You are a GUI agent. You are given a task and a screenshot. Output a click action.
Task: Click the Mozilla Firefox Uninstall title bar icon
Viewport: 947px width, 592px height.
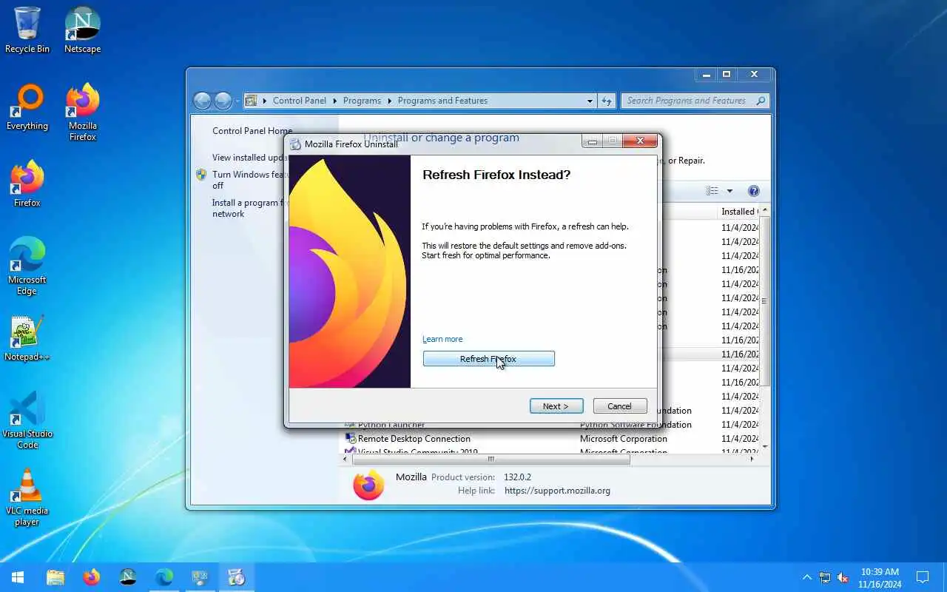click(x=296, y=144)
